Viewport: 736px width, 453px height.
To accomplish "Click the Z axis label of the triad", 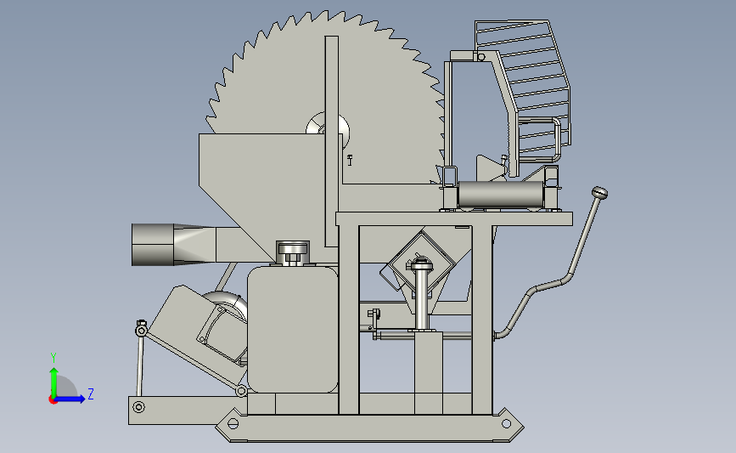I will pos(91,394).
